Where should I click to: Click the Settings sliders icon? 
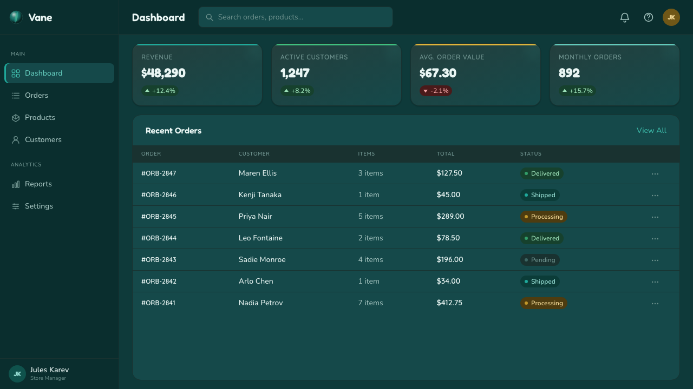[x=16, y=206]
